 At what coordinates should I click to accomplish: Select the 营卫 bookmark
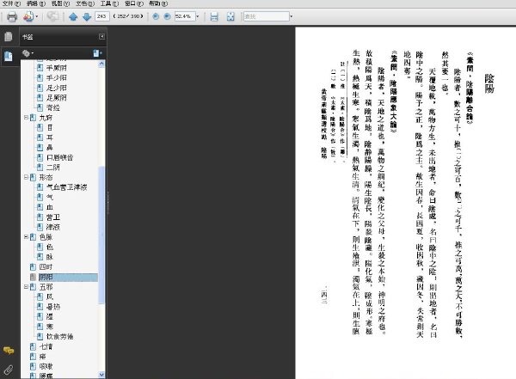tap(53, 217)
